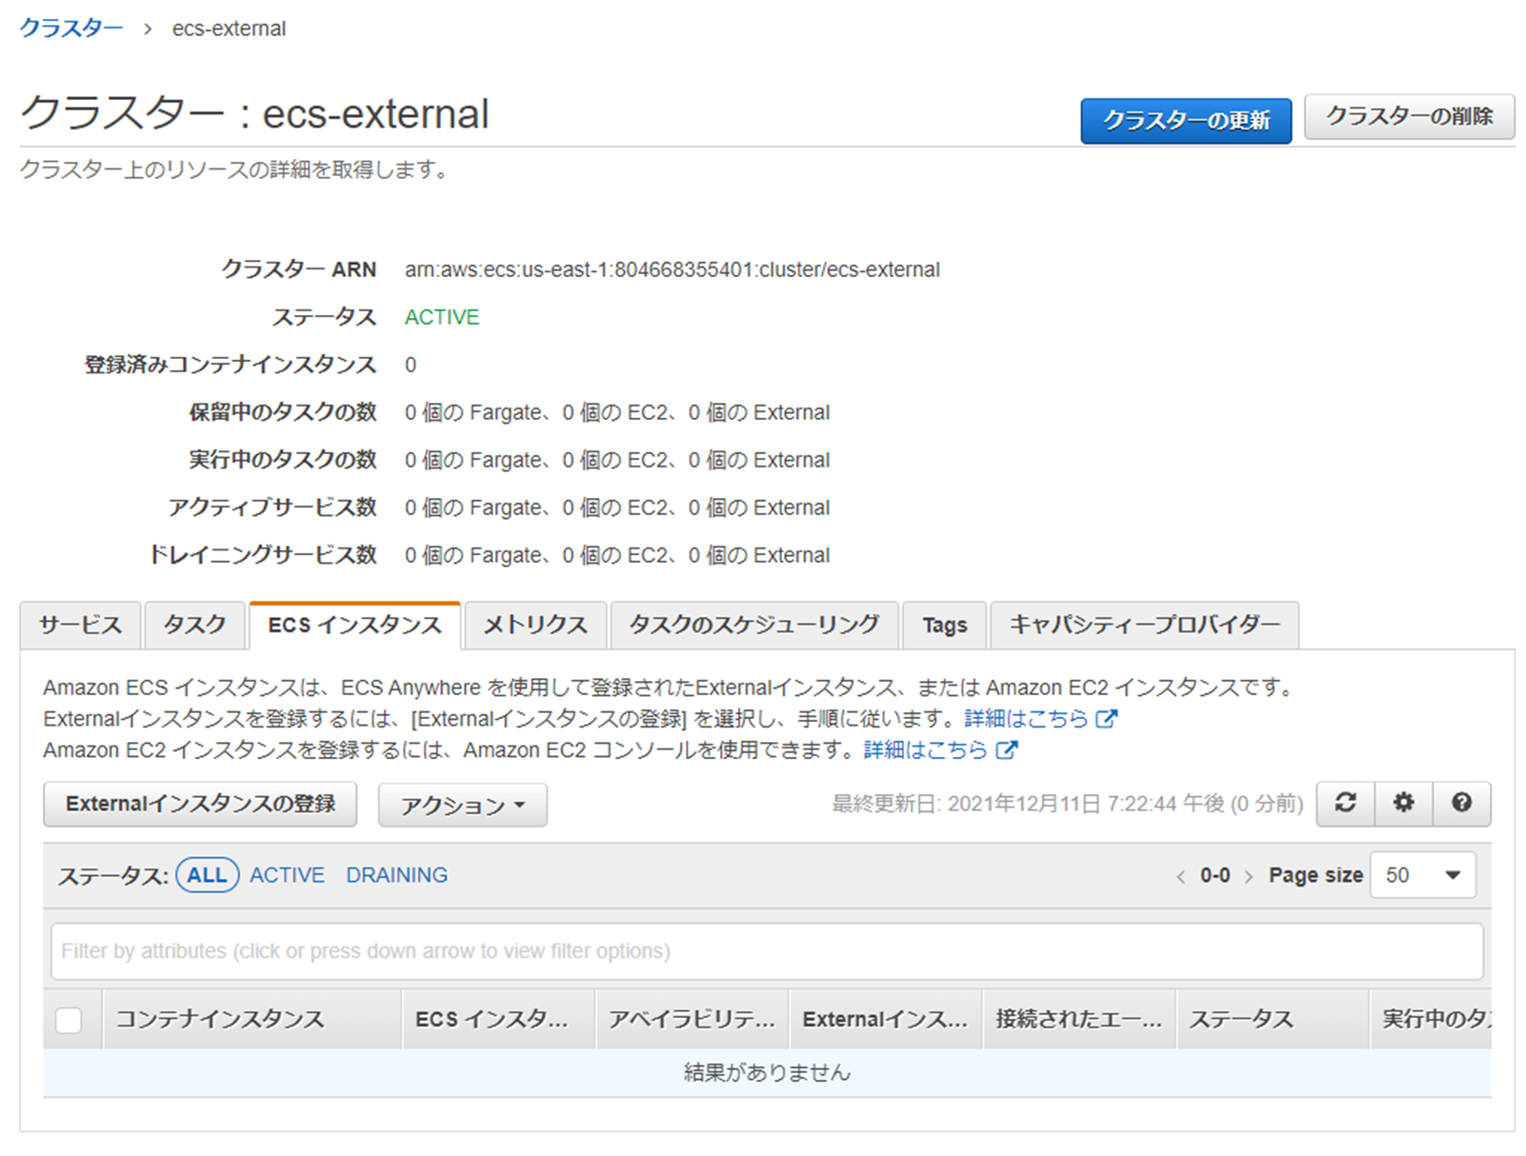Viewport: 1526px width, 1156px height.
Task: Open the キャパシティープロバイダー tab
Action: coord(1144,625)
